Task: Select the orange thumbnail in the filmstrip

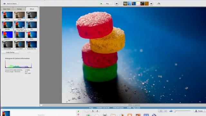Action: click(x=147, y=4)
